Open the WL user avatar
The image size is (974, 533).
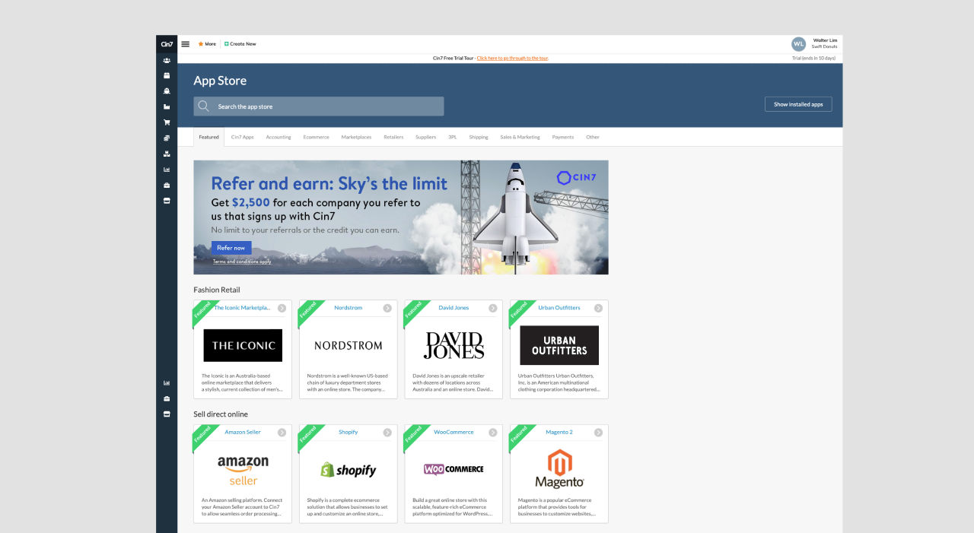click(x=798, y=44)
